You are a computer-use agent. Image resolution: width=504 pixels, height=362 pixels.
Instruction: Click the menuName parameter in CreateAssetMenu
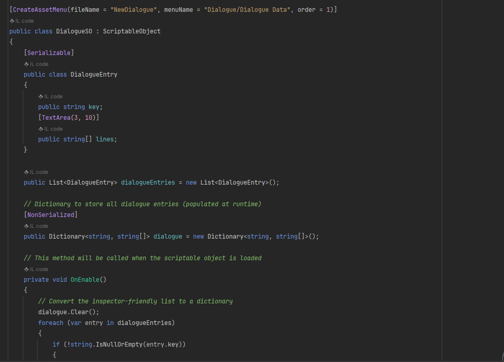click(179, 10)
